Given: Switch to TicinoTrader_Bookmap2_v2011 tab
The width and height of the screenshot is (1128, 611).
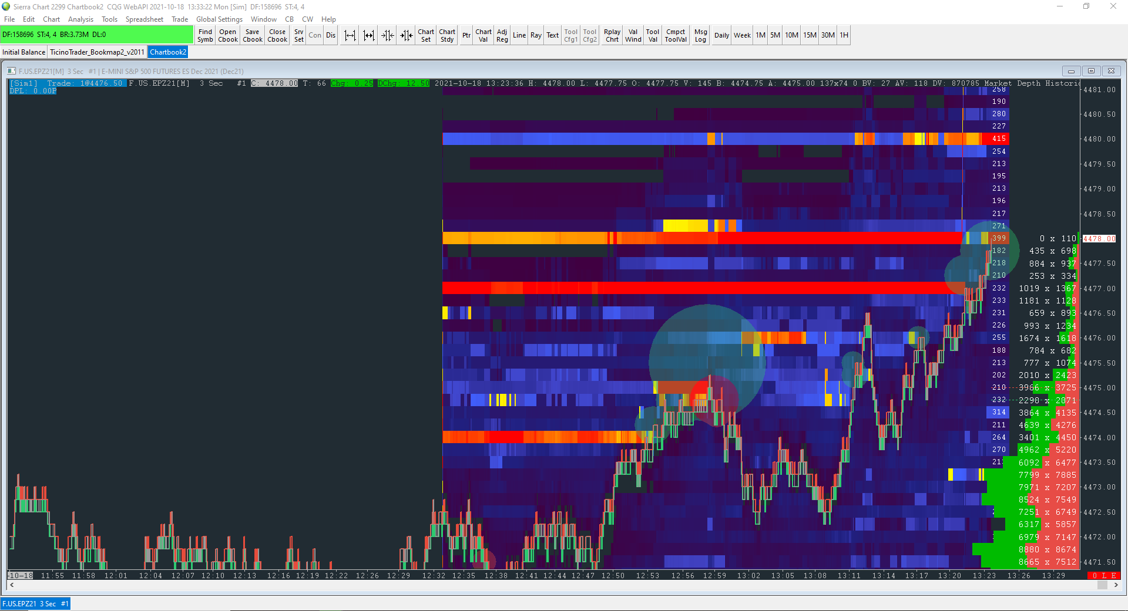Looking at the screenshot, I should click(x=97, y=52).
